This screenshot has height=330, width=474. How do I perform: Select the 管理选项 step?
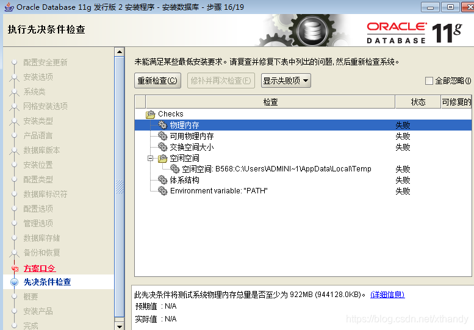pos(38,223)
